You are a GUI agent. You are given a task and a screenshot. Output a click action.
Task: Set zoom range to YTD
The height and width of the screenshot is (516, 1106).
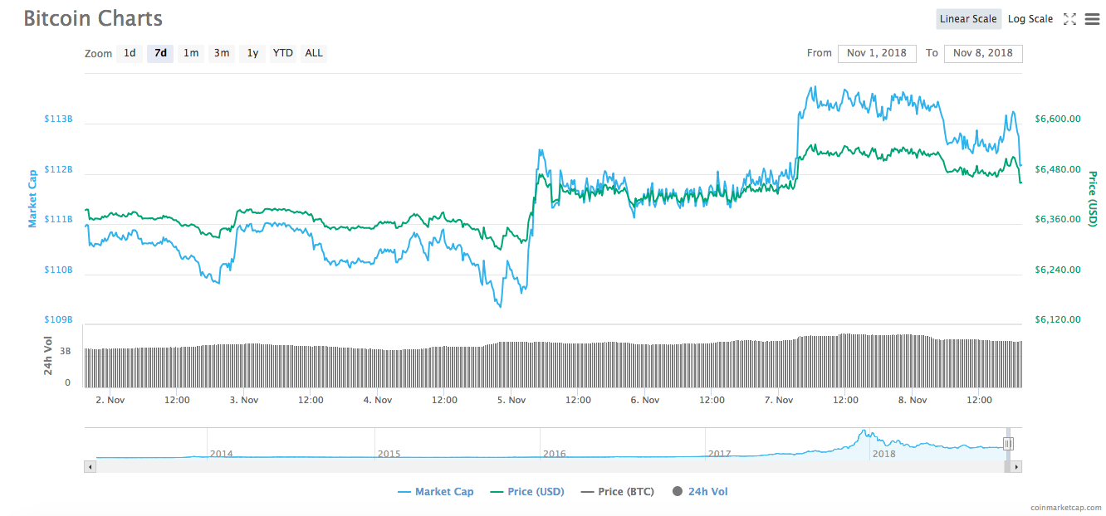(x=283, y=53)
